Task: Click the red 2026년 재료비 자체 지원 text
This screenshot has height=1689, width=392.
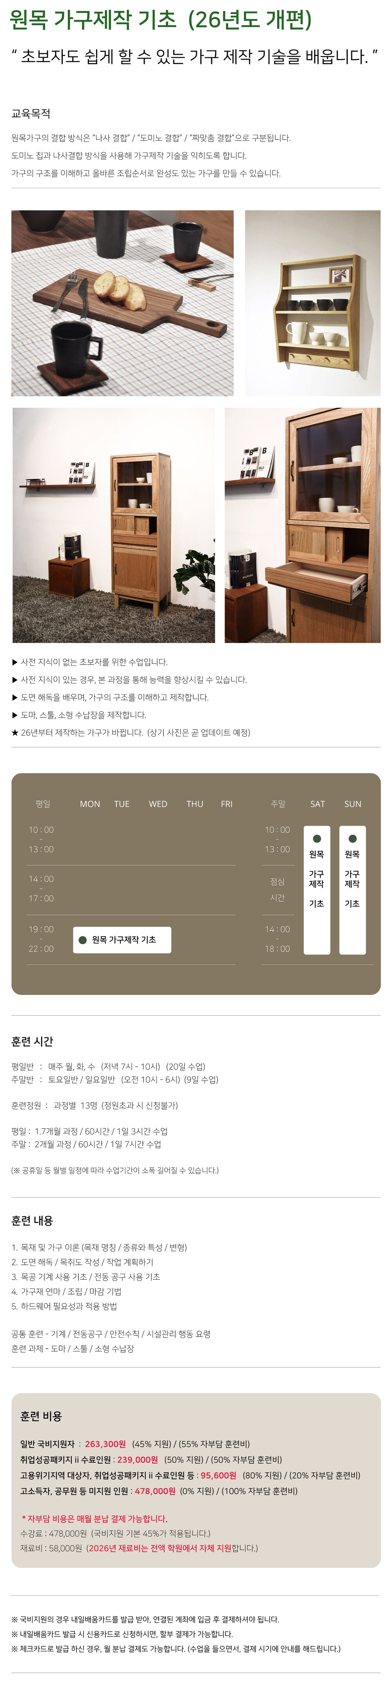Action: [160, 1548]
